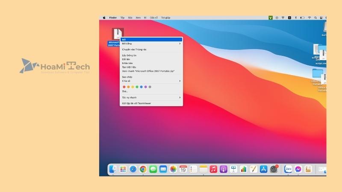Apply the red color tag
The image size is (342, 192).
(x=124, y=87)
